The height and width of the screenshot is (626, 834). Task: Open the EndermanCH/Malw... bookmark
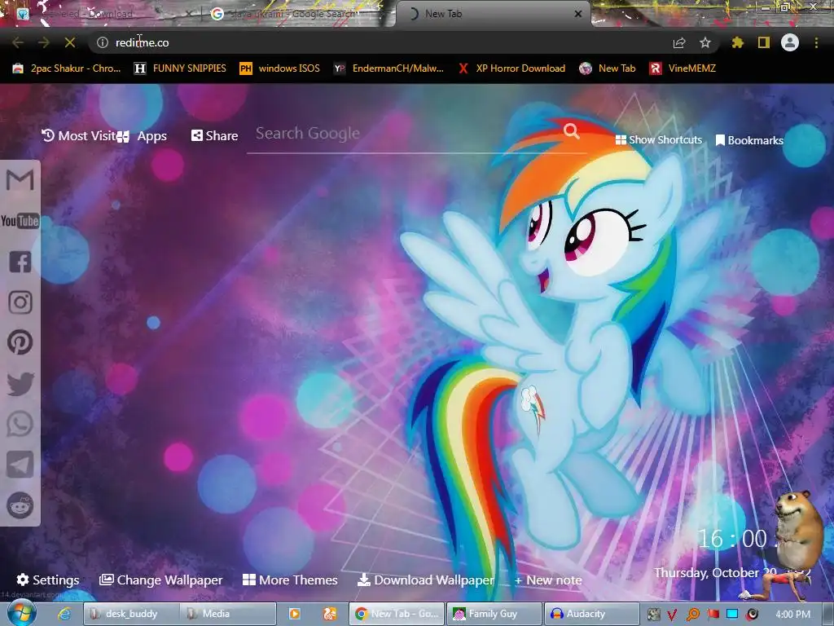[388, 68]
